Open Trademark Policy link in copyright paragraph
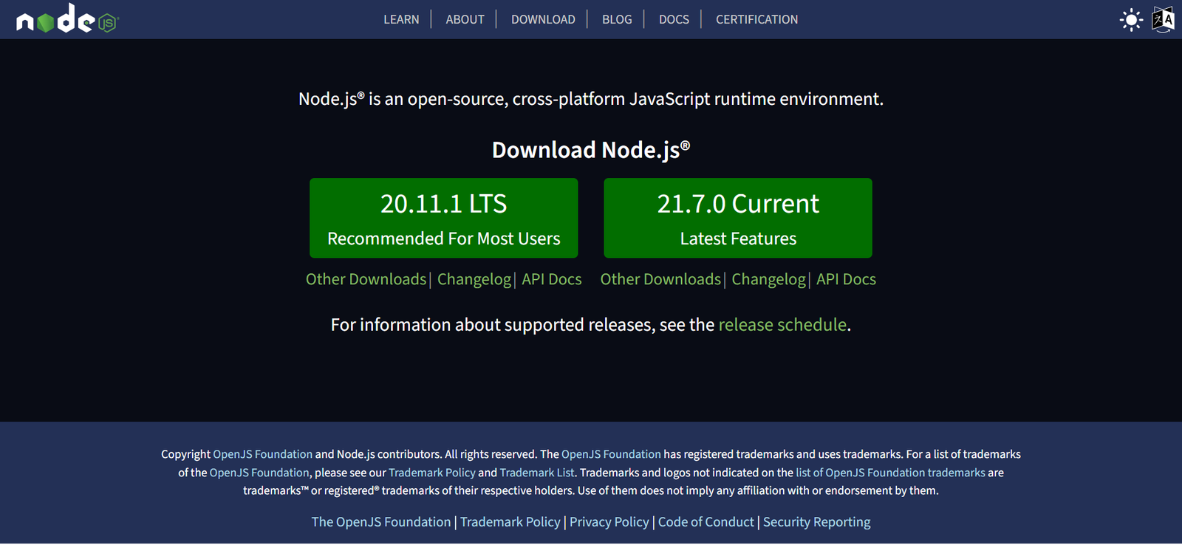The height and width of the screenshot is (545, 1182). point(432,473)
